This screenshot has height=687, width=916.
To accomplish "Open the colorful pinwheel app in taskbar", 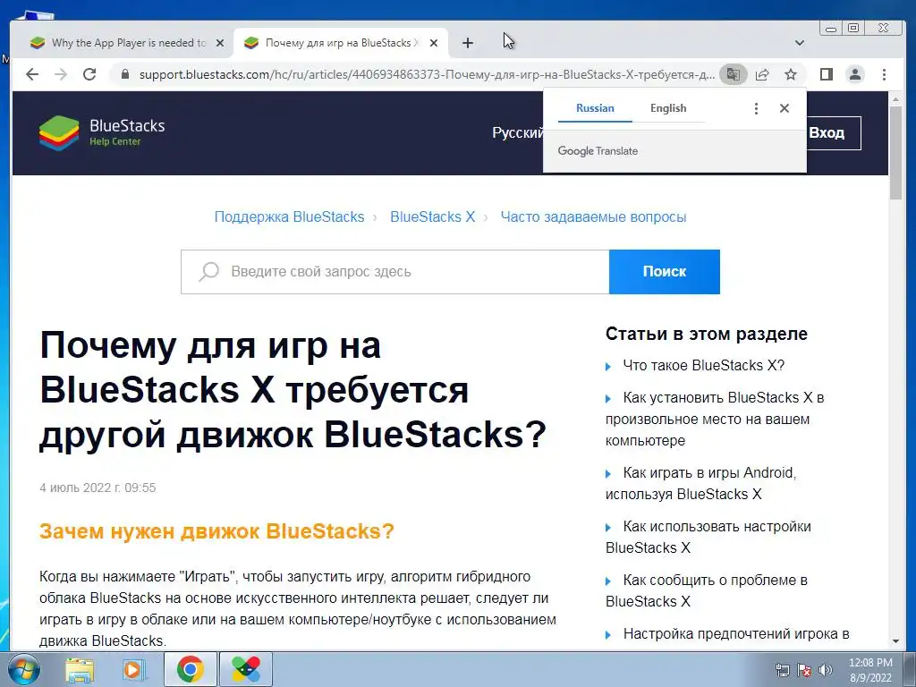I will (246, 669).
